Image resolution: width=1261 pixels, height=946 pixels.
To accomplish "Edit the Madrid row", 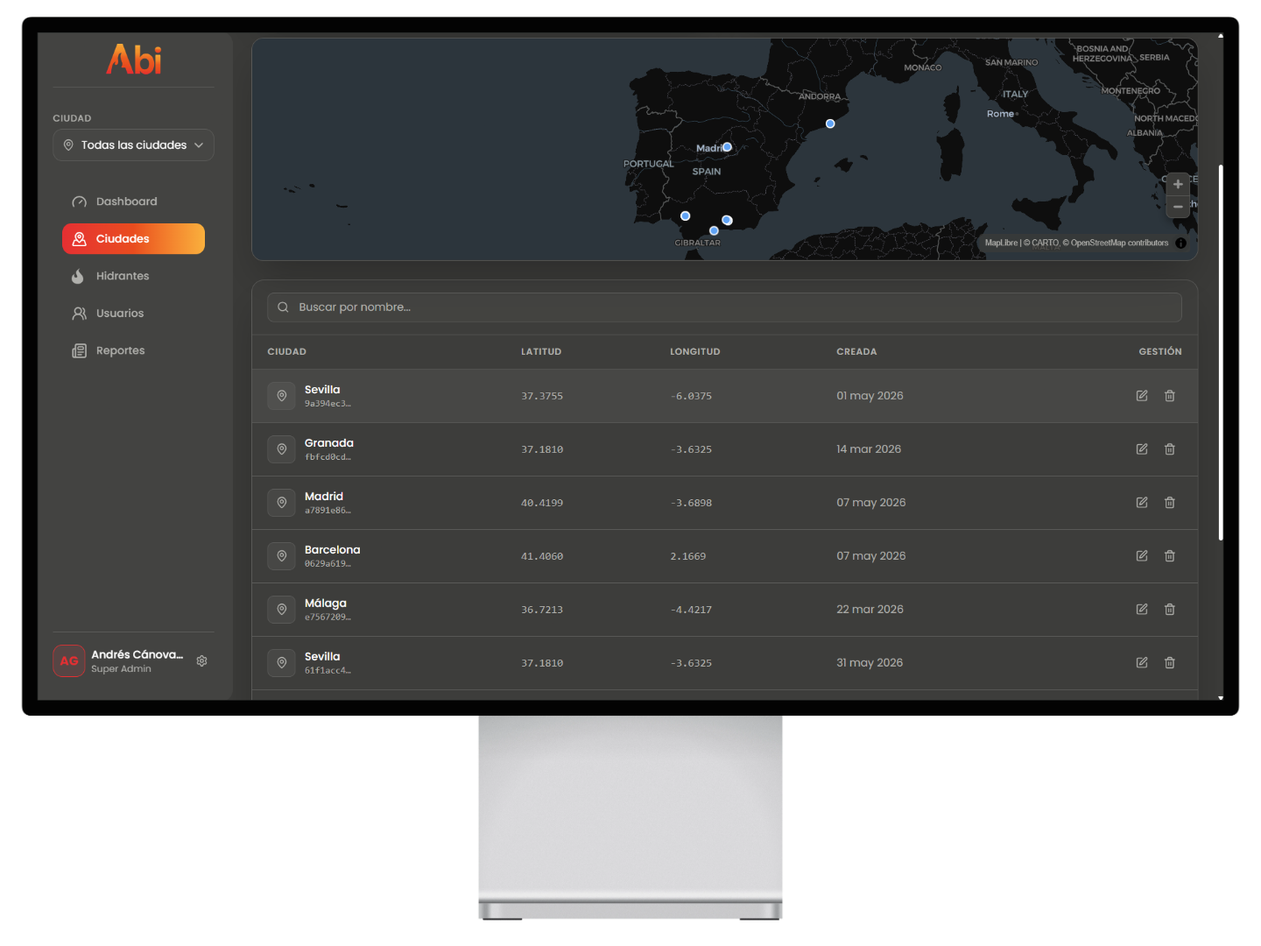I will coord(1142,503).
